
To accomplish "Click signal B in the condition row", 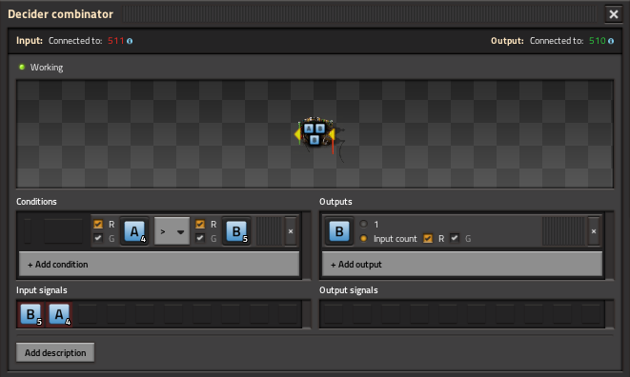I will coord(236,231).
